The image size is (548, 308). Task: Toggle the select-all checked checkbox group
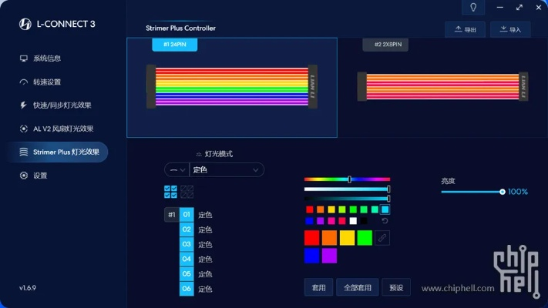pyautogui.click(x=171, y=192)
